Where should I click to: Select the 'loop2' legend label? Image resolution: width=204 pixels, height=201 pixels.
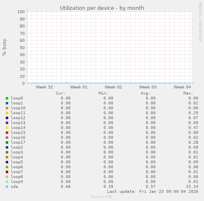tap(17, 147)
